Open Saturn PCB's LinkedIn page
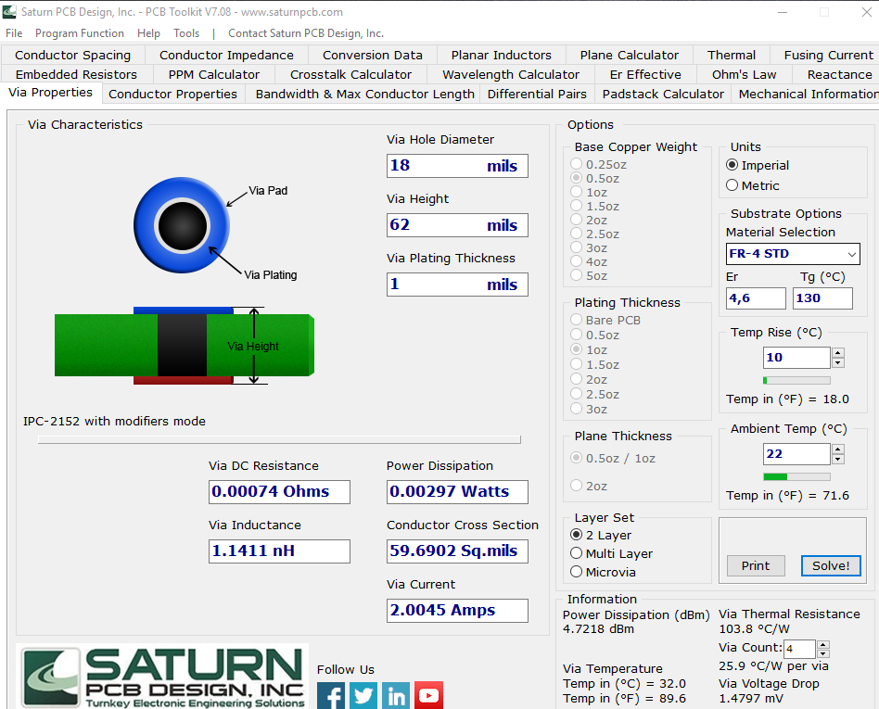 (396, 695)
